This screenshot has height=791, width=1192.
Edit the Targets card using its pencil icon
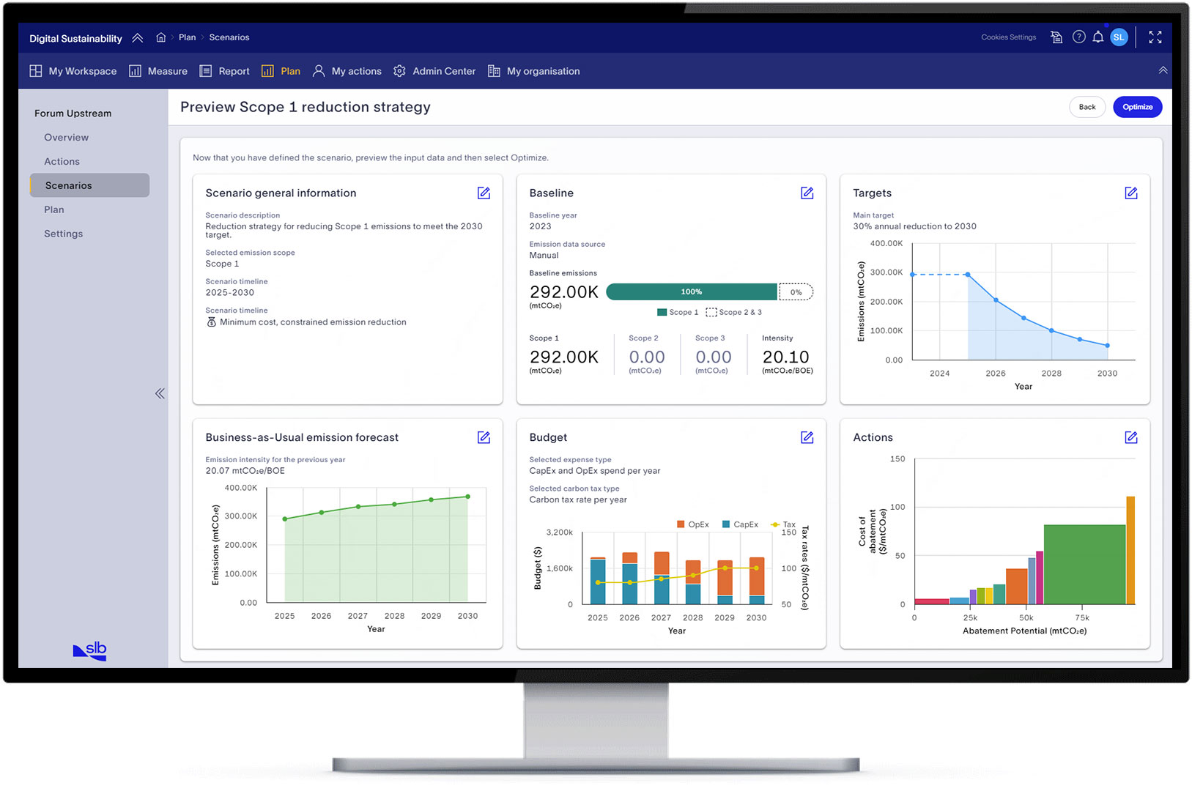coord(1130,193)
